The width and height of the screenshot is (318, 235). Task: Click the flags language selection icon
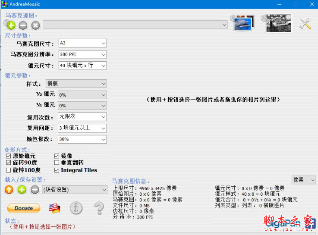54,208
